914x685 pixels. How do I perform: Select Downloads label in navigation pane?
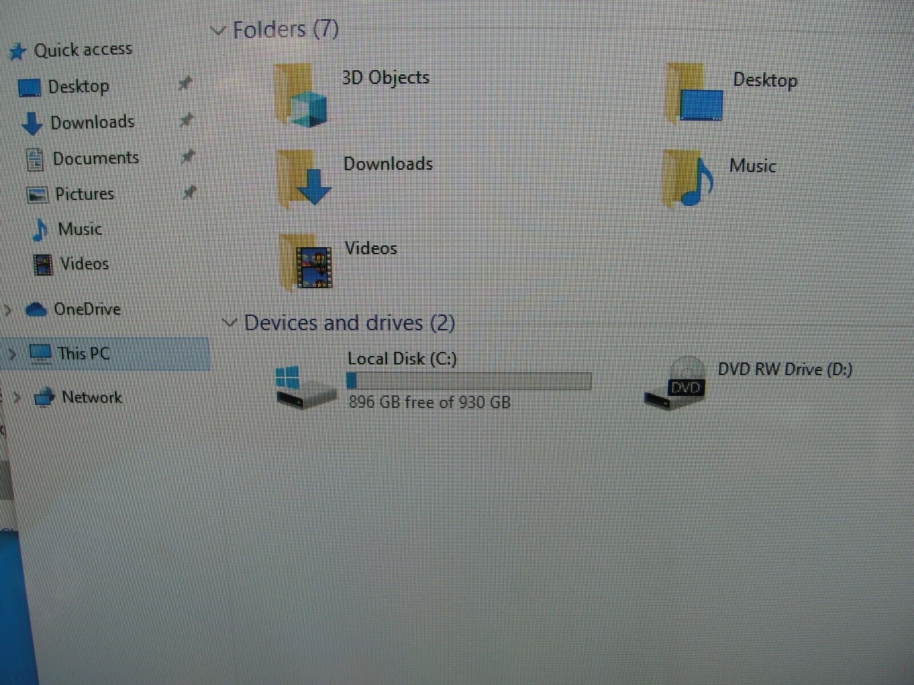[93, 122]
